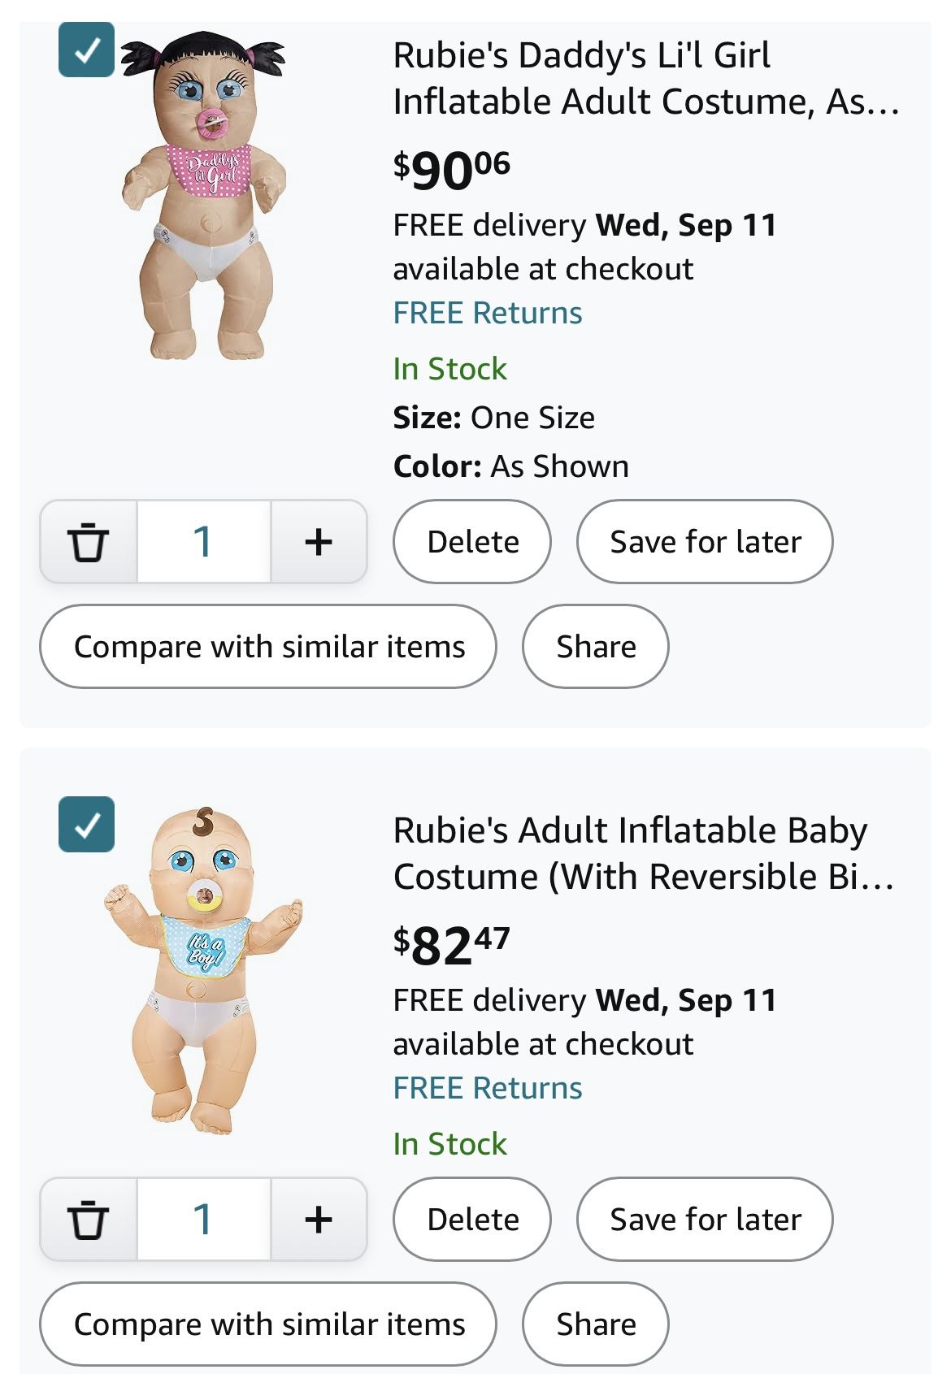Compare Daddy's Li'l Girl costume with similar items
This screenshot has height=1374, width=951.
[268, 647]
